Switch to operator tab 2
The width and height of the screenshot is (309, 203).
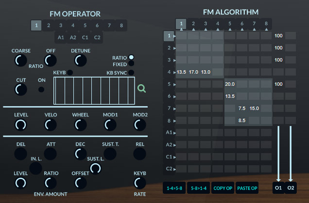(x=48, y=26)
